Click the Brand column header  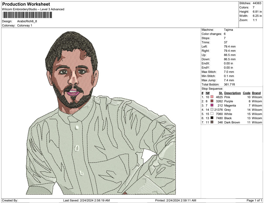point(256,93)
